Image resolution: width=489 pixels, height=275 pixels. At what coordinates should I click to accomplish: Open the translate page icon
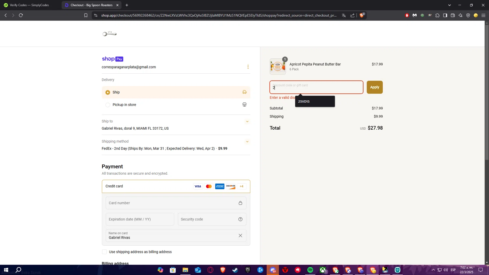344,15
